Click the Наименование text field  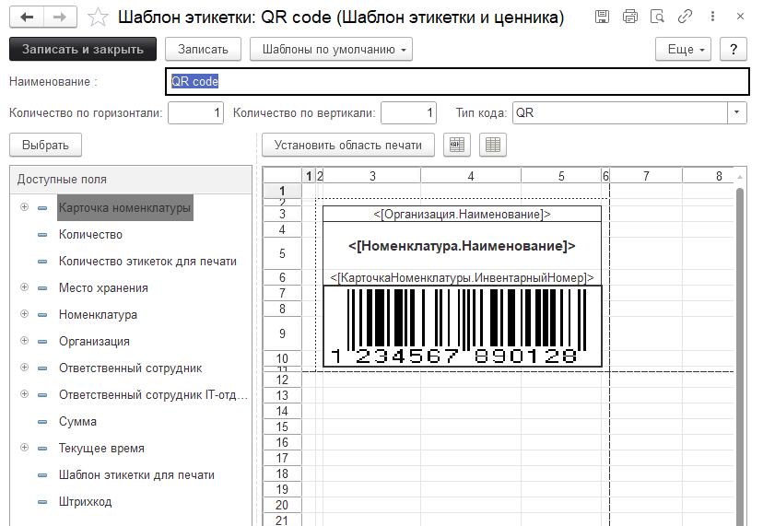456,81
